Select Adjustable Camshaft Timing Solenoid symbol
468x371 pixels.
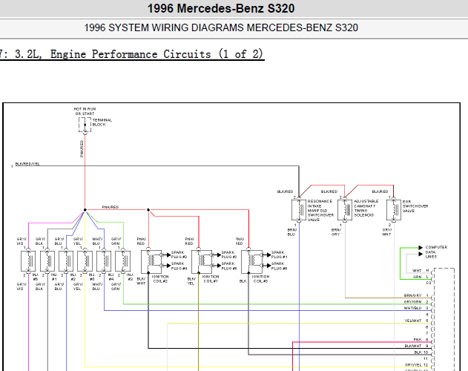tap(345, 210)
